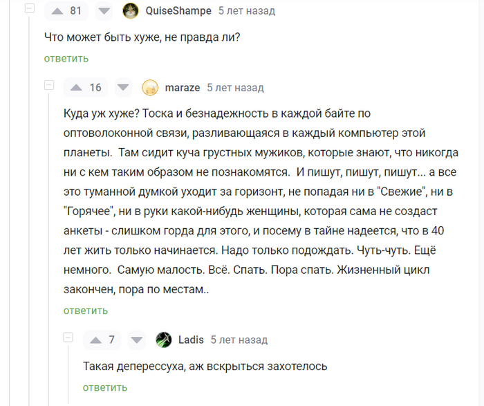This screenshot has width=484, height=406.
Task: Click the timestamp on maraze's comment
Action: click(235, 88)
